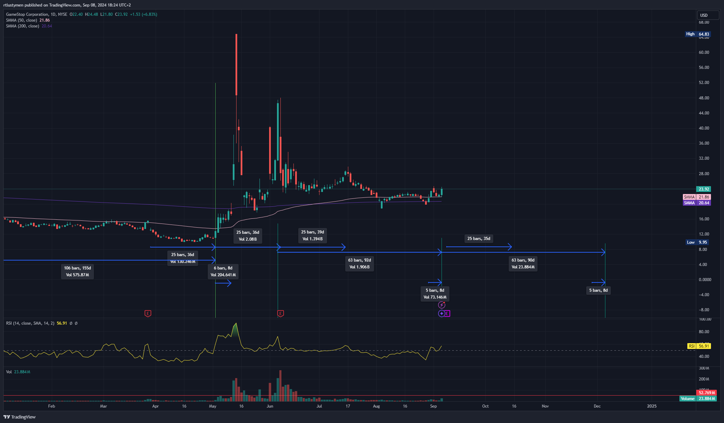The image size is (724, 423).
Task: Click the published-on-TradingView.com header text
Action: 67,5
